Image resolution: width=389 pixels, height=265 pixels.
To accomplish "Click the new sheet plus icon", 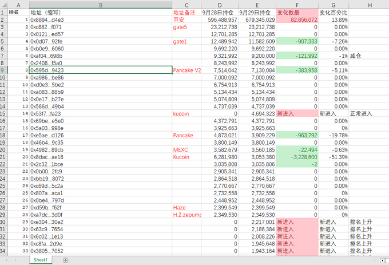I will coord(65,260).
